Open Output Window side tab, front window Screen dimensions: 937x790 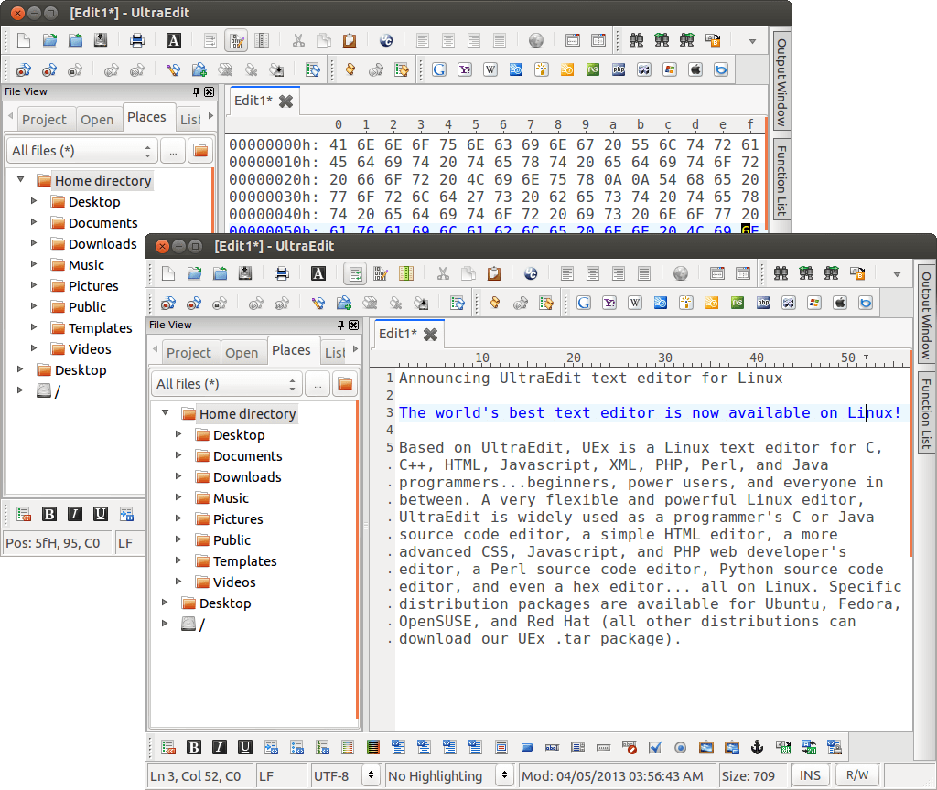click(x=926, y=315)
